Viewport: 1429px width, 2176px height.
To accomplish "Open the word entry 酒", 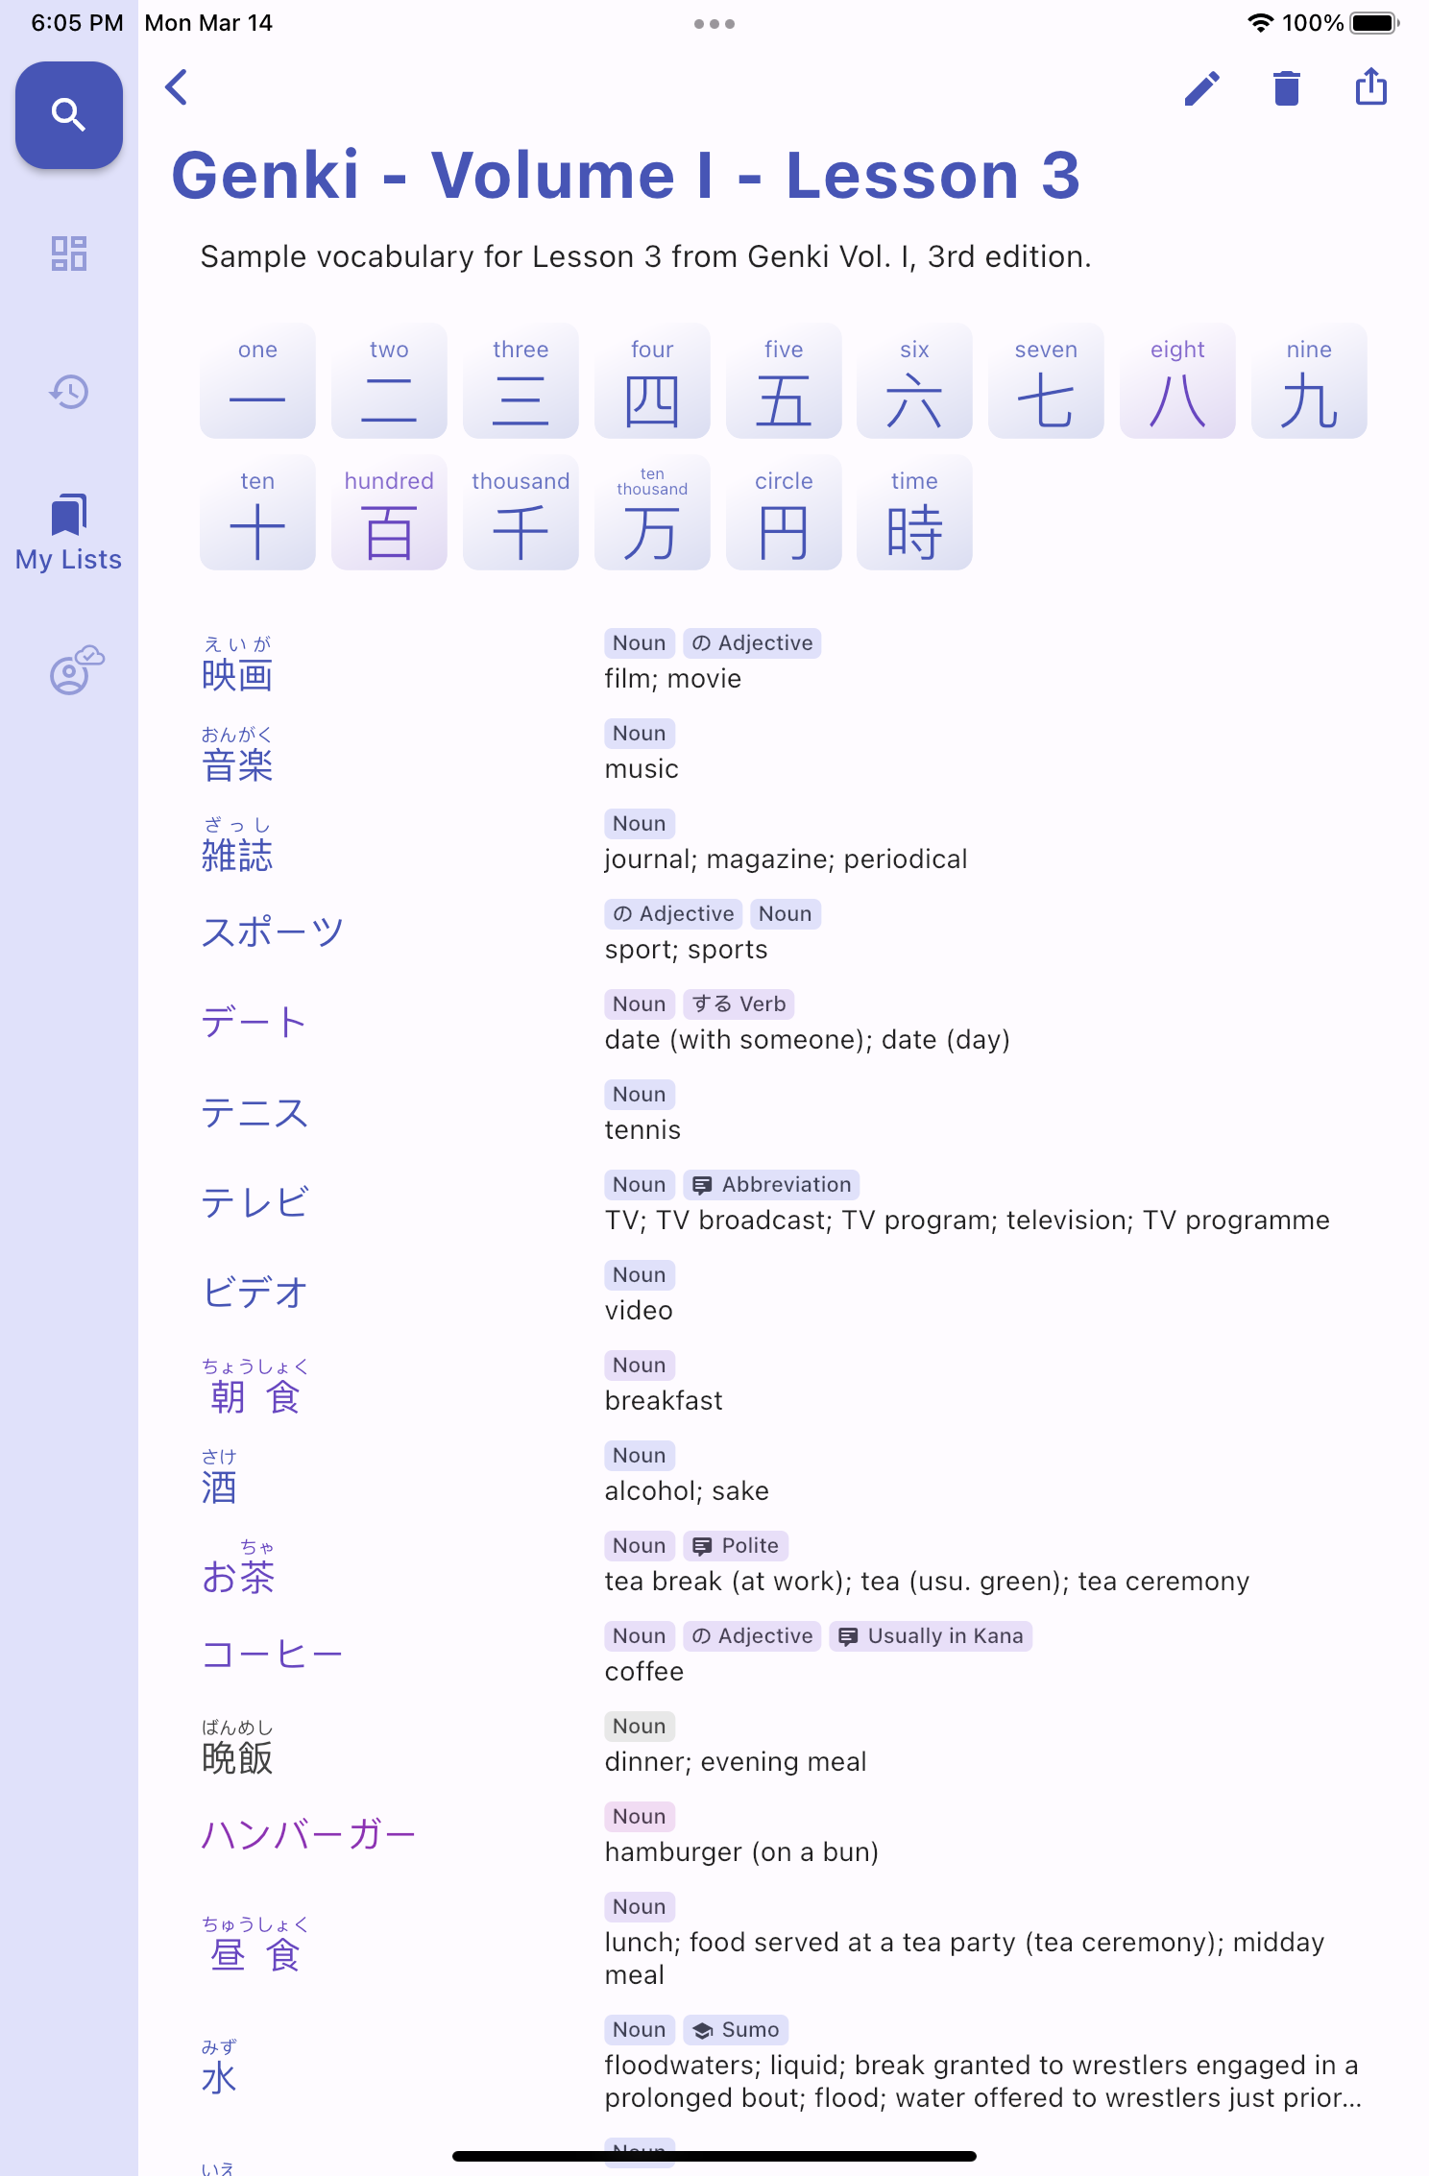I will tap(219, 1477).
